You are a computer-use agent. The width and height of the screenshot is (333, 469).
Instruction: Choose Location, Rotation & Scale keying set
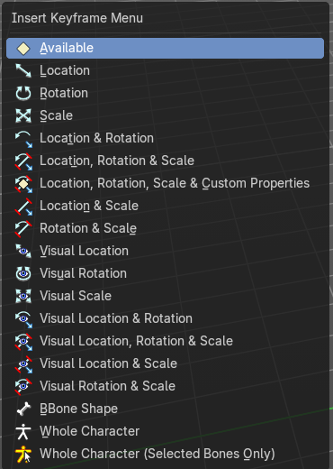[165, 161]
